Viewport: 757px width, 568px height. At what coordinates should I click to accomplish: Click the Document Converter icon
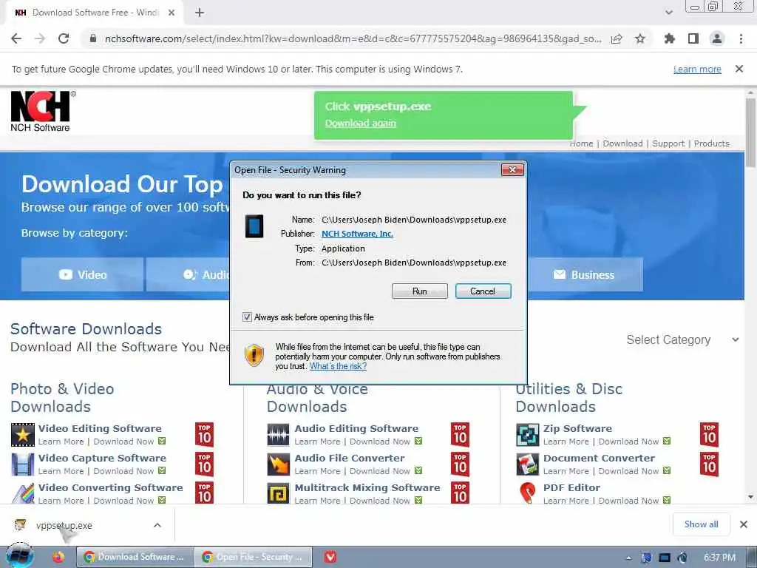[527, 464]
